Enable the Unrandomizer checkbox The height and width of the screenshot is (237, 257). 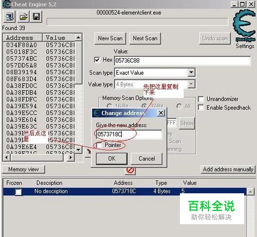pos(201,99)
